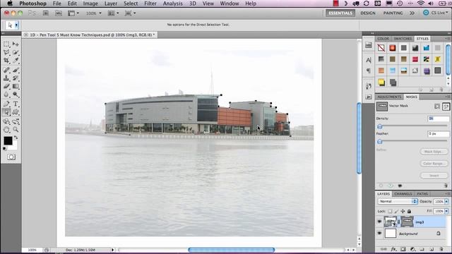Viewport: 452px width, 254px height.
Task: Select the Crop tool
Action: [6, 61]
